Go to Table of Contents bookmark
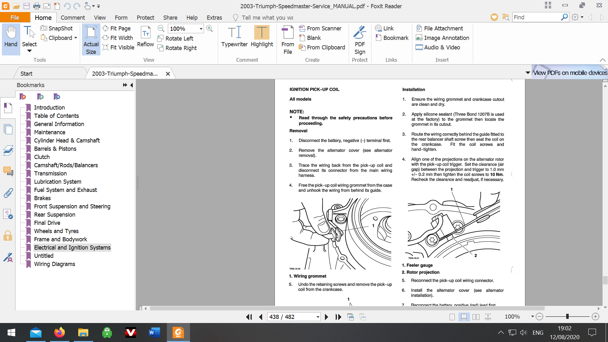Image resolution: width=608 pixels, height=342 pixels. click(56, 116)
